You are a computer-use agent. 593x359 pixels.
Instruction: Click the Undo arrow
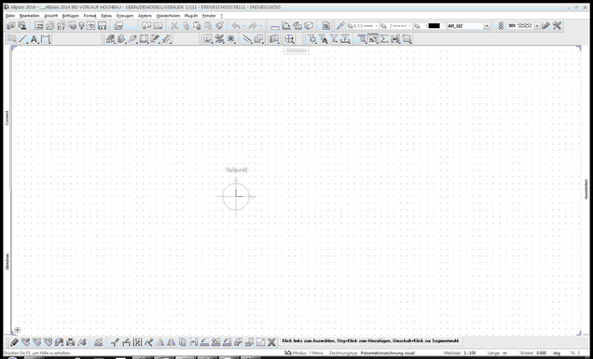pyautogui.click(x=236, y=26)
